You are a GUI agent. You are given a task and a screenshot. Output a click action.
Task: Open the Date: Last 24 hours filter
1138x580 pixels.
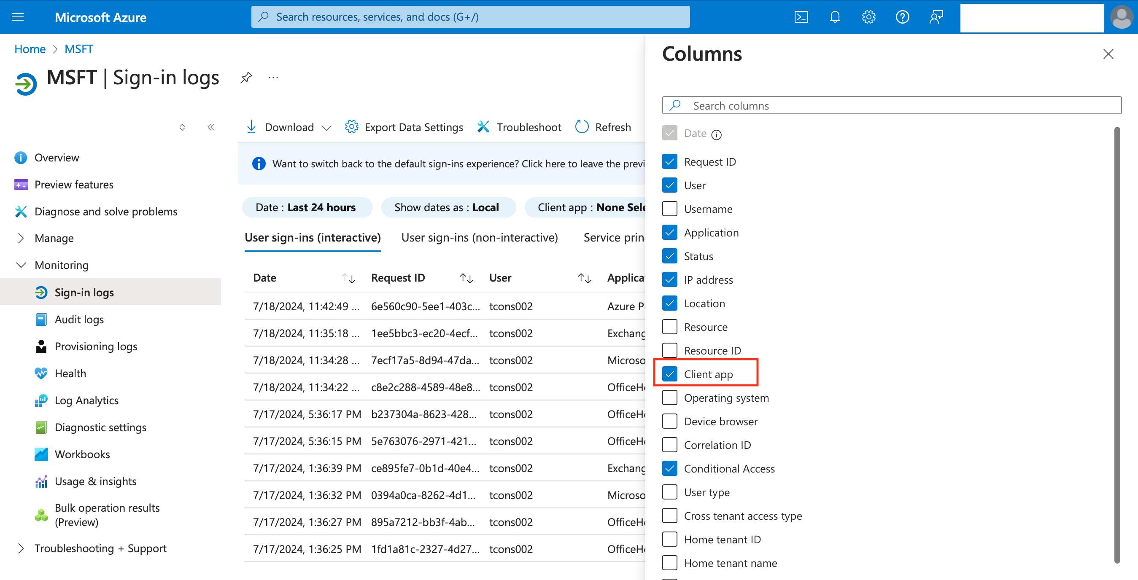click(307, 207)
